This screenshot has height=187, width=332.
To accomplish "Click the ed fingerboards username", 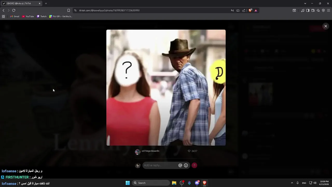I will tap(151, 151).
